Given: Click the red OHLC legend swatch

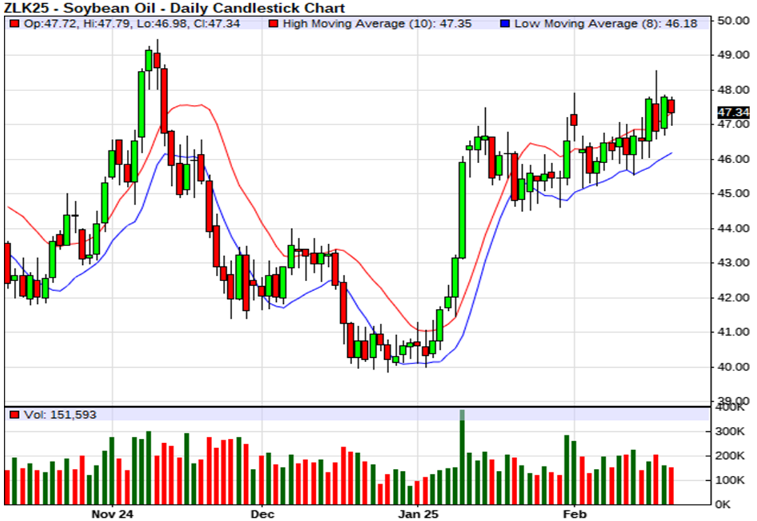Looking at the screenshot, I should click(14, 24).
